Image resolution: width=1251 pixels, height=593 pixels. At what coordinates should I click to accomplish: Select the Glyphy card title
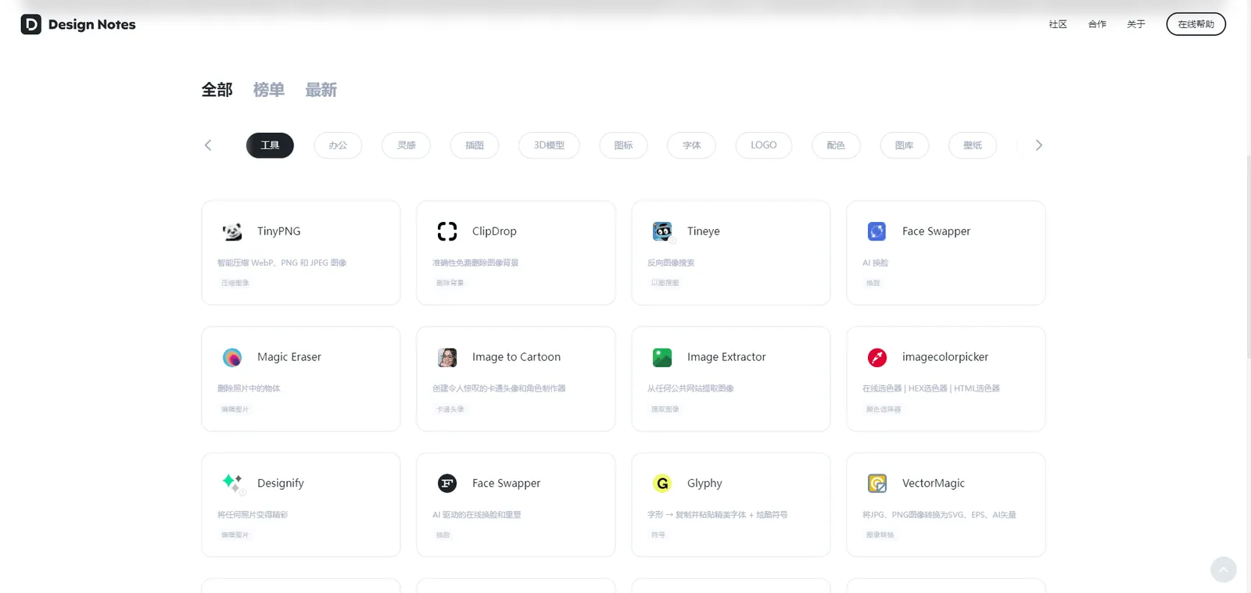point(704,484)
